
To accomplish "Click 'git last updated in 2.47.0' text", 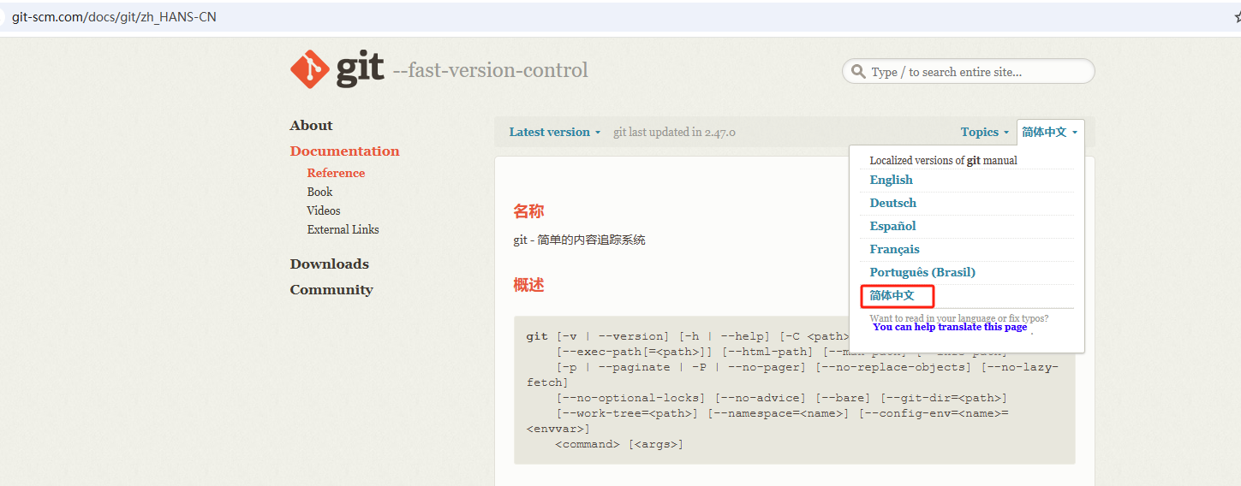I will [674, 132].
